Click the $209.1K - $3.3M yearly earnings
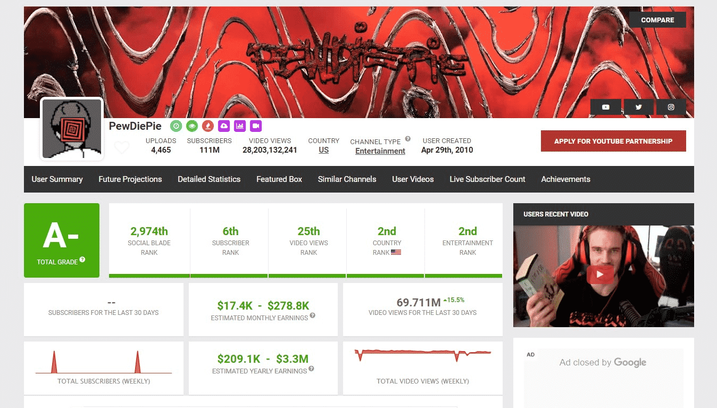The height and width of the screenshot is (408, 717). tap(263, 359)
